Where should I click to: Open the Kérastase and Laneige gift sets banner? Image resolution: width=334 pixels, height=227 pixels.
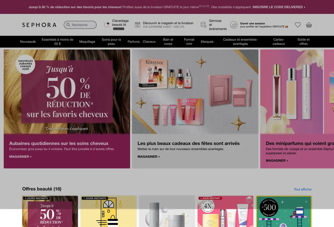click(195, 92)
